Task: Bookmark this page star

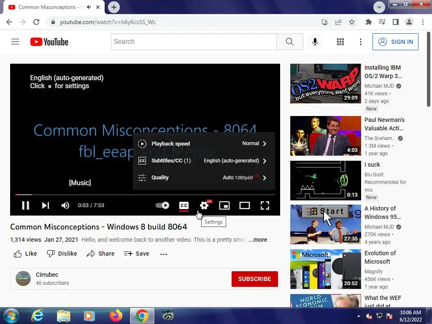Action: [352, 22]
